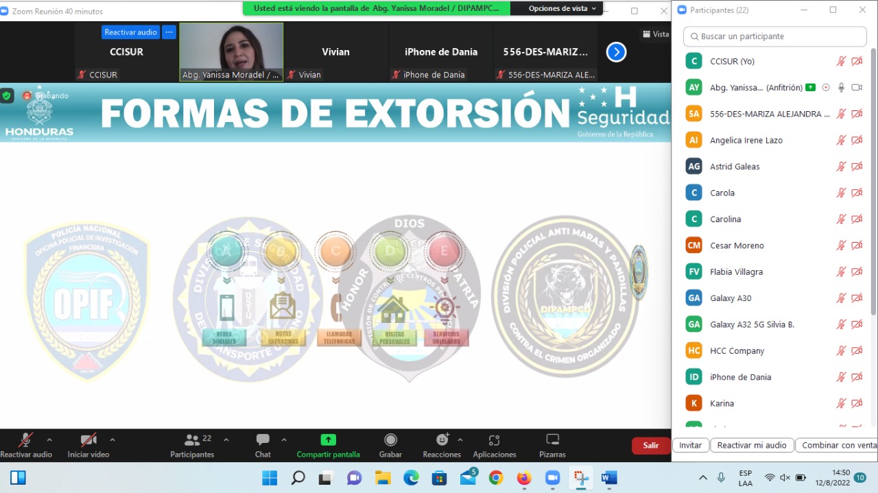The width and height of the screenshot is (878, 493).
Task: Click the green encryption shield icon
Action: [7, 95]
